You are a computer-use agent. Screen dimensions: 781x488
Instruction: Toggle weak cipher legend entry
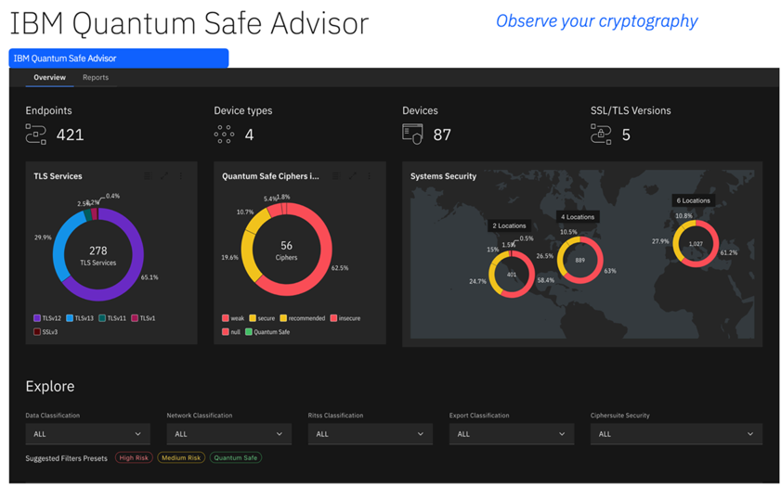[233, 318]
